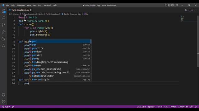
Task: Open the Accounts icon
Action: [3, 95]
